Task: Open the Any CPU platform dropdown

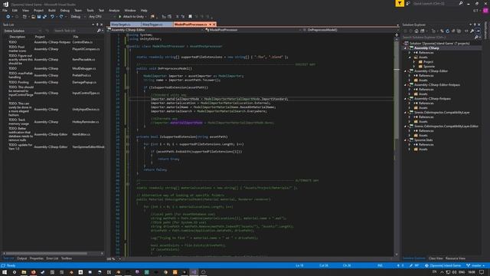Action: pyautogui.click(x=101, y=17)
